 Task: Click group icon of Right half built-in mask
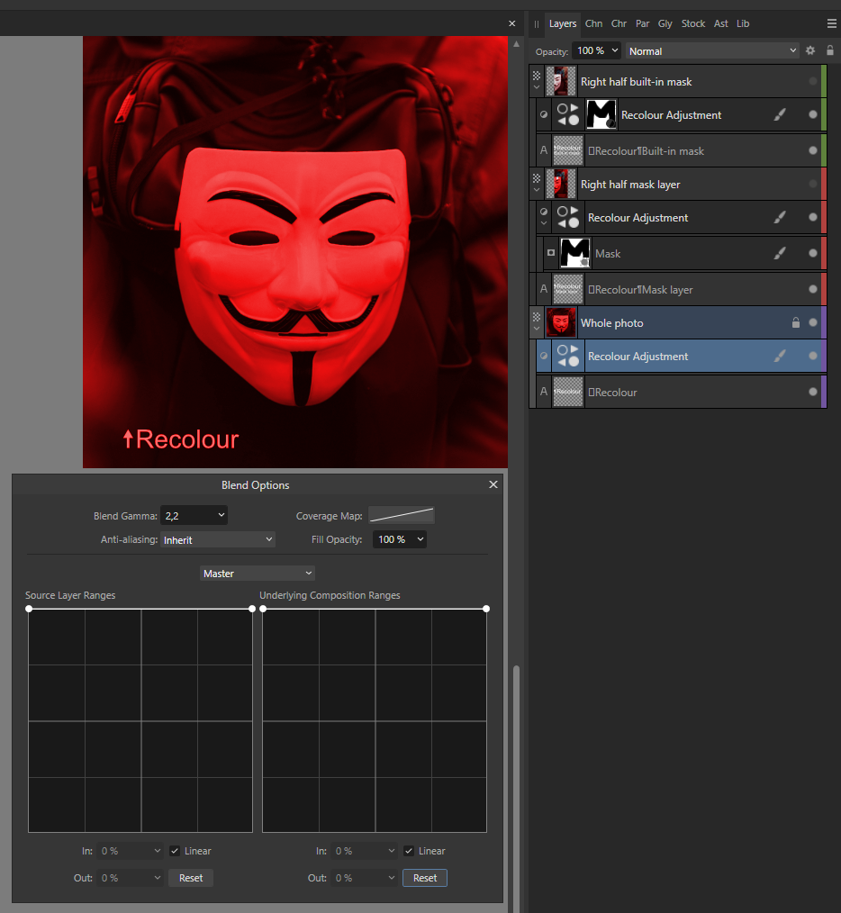[x=537, y=76]
